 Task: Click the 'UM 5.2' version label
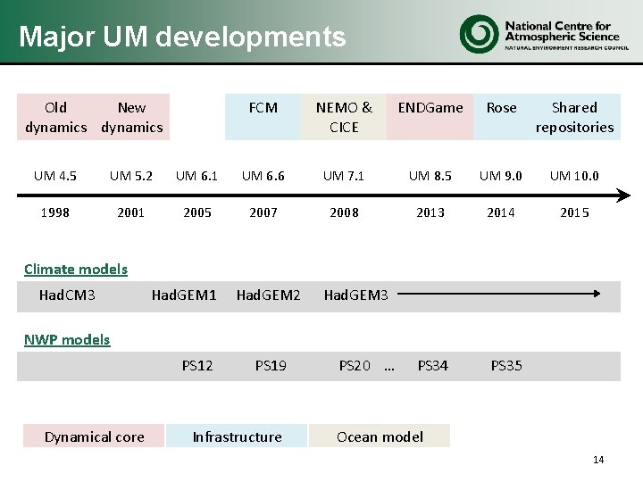[x=130, y=176]
